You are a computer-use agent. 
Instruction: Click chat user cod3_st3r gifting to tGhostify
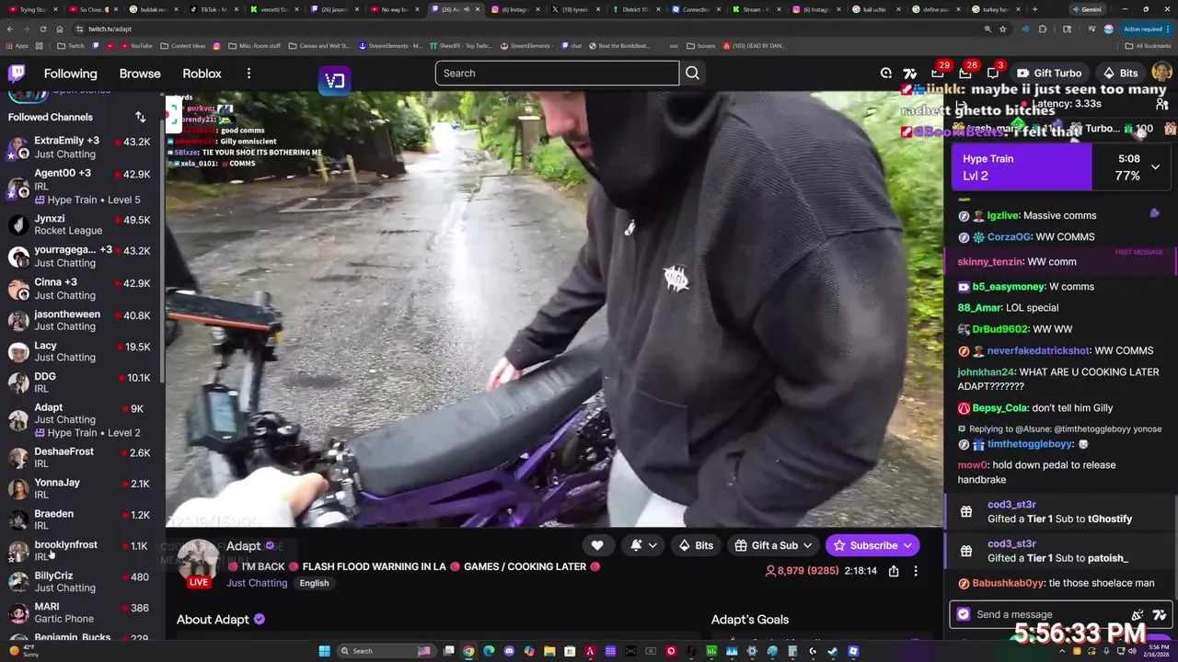tap(1012, 505)
